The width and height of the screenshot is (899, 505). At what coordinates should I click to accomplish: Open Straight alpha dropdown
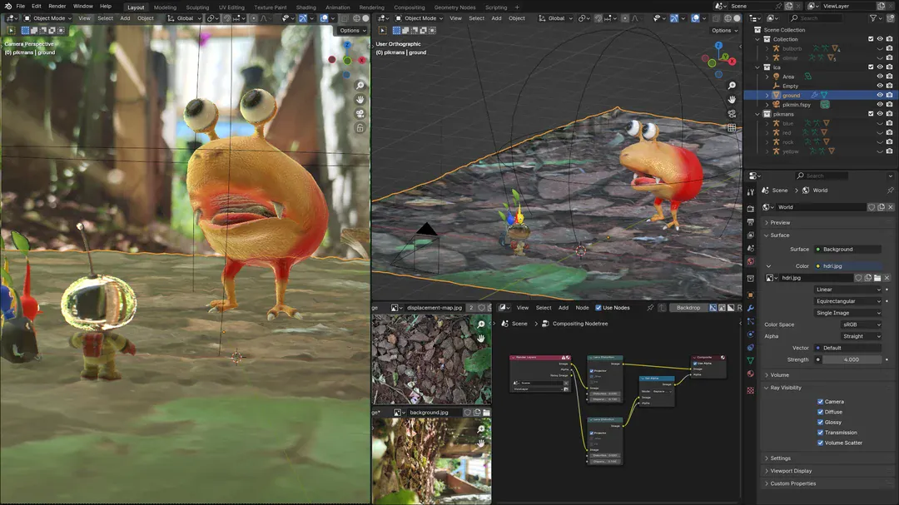tap(861, 336)
